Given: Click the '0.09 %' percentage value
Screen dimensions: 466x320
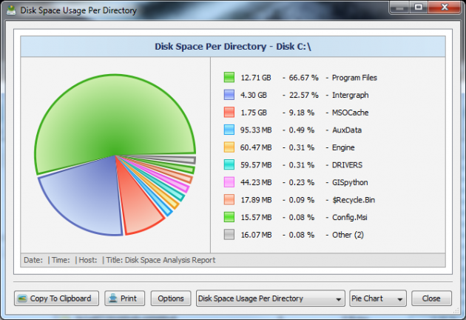Looking at the screenshot, I should pyautogui.click(x=301, y=200).
